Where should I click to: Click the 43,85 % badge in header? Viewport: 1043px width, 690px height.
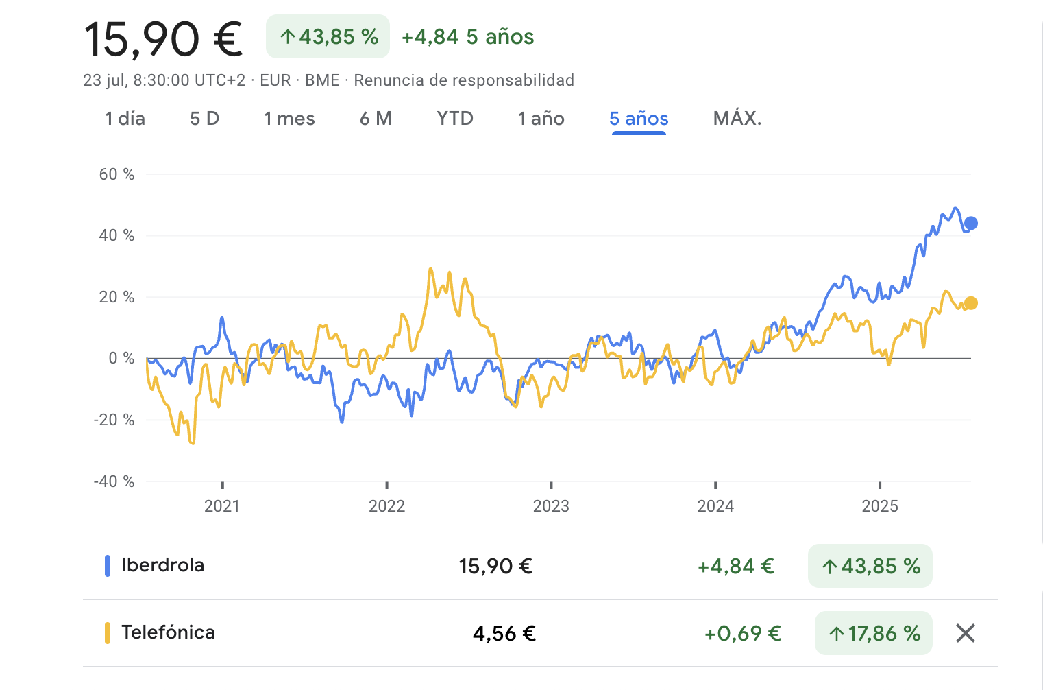pyautogui.click(x=328, y=37)
